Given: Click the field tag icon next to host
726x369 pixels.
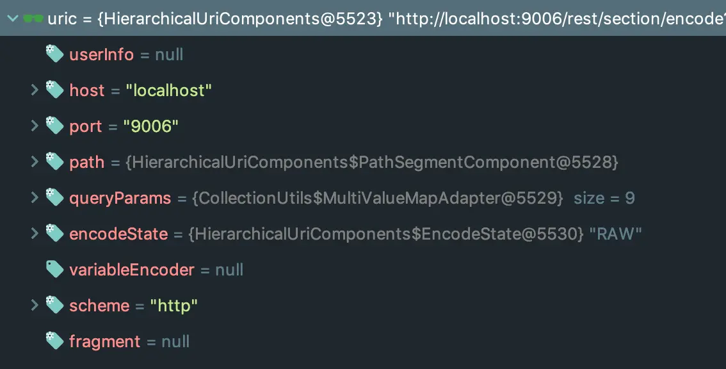Looking at the screenshot, I should (x=54, y=90).
